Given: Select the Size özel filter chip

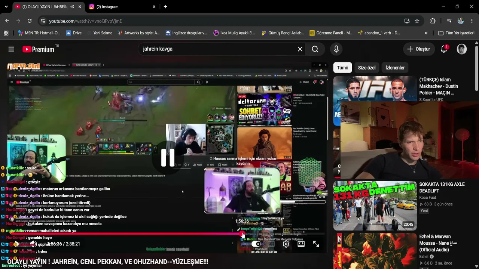Looking at the screenshot, I should [x=367, y=68].
